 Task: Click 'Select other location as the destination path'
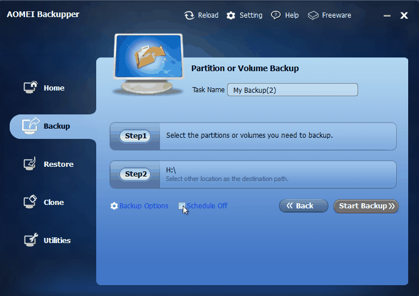point(227,179)
